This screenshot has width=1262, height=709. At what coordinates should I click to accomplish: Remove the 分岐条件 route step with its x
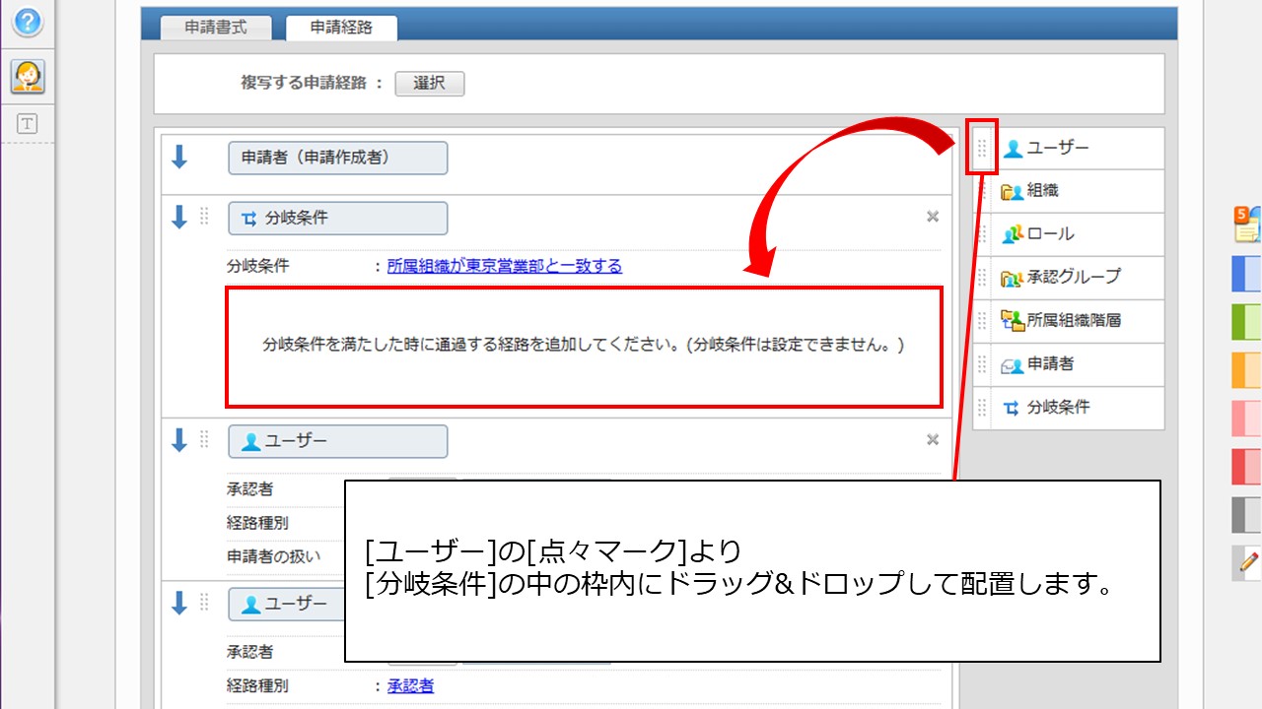click(933, 217)
